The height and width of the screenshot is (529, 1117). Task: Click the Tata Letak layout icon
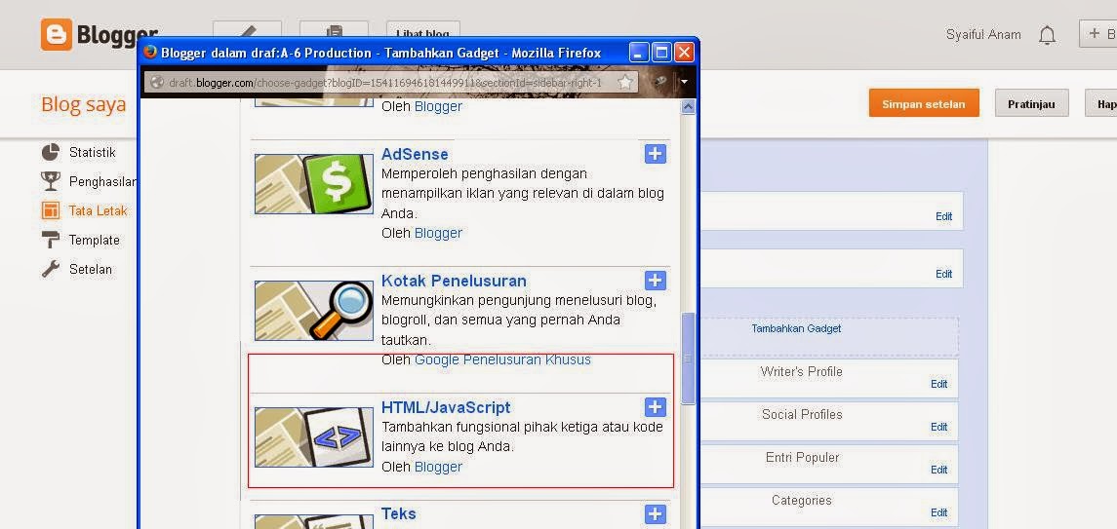point(51,210)
